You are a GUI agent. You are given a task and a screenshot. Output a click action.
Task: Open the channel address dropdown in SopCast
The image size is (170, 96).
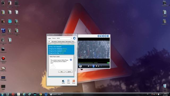click(71, 38)
